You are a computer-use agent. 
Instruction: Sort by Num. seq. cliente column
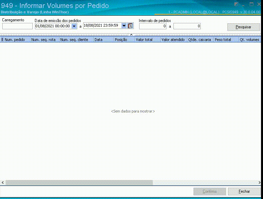77,40
